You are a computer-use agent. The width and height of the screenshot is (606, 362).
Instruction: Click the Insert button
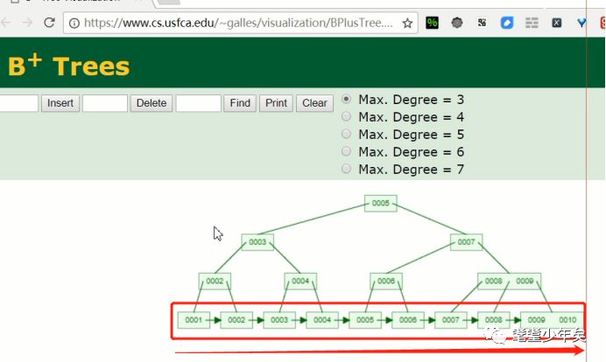click(x=60, y=103)
